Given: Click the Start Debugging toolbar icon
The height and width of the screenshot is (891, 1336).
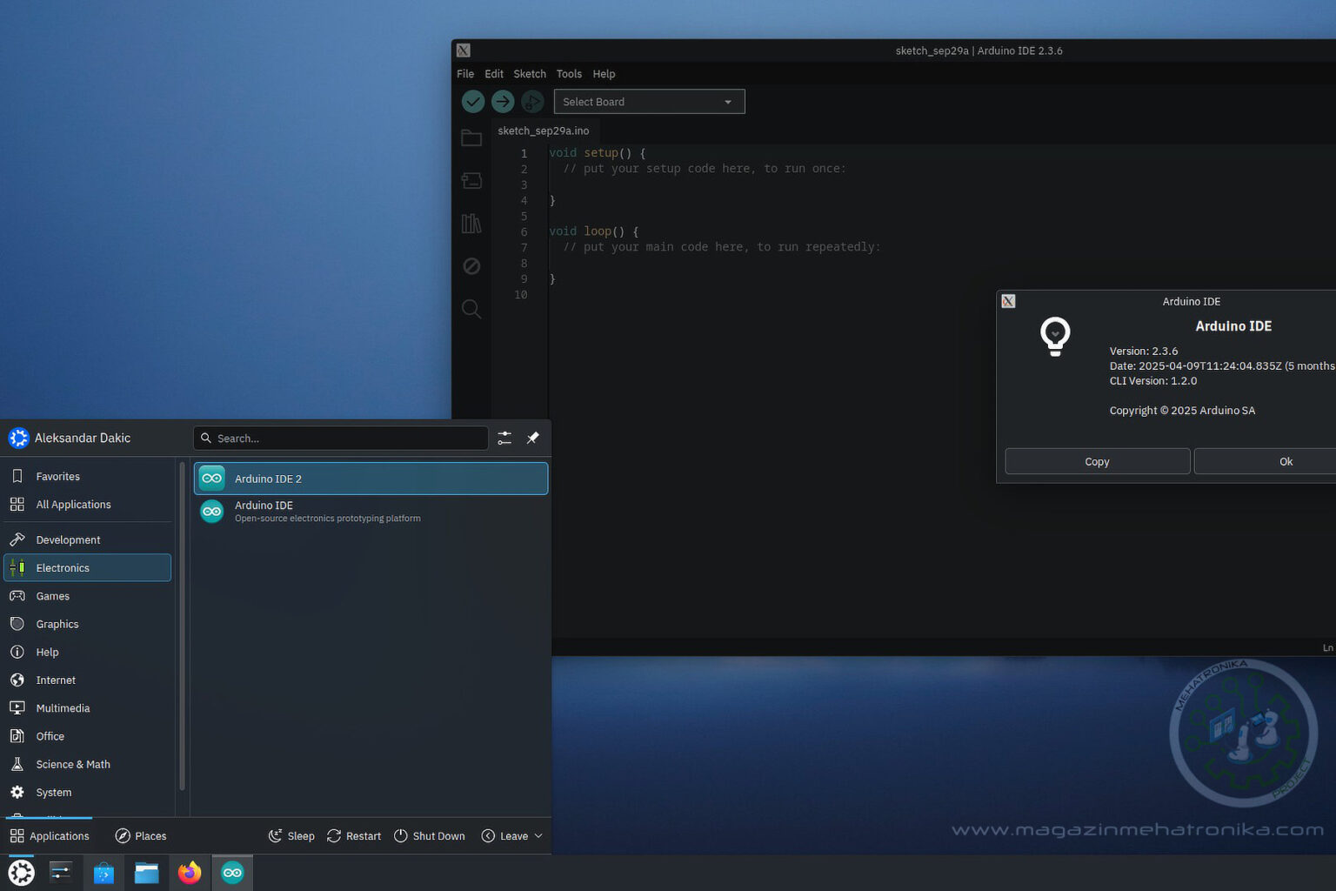Looking at the screenshot, I should click(x=532, y=102).
